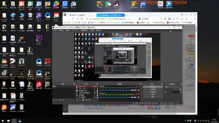Open the 查看(V) menu in OBS
The height and width of the screenshot is (123, 219).
click(68, 30)
